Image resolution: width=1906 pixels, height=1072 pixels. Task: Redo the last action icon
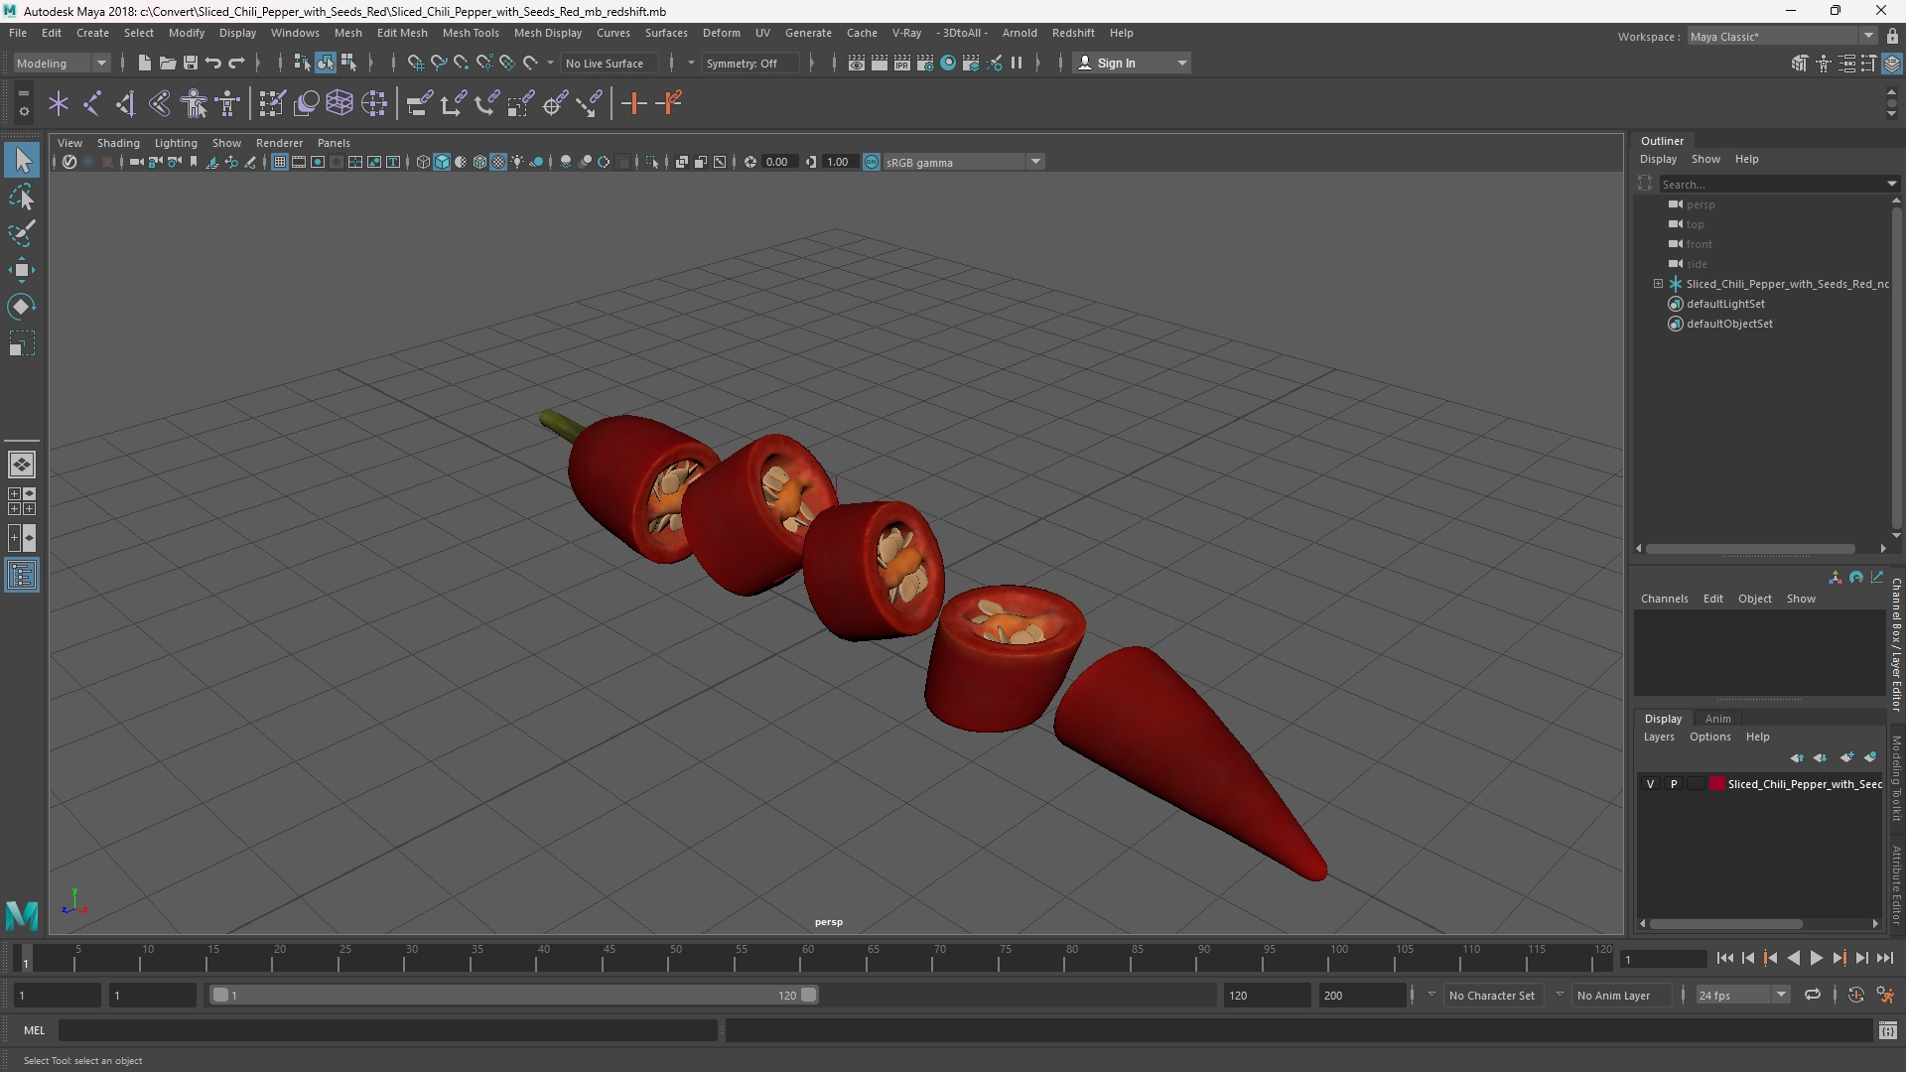[236, 64]
